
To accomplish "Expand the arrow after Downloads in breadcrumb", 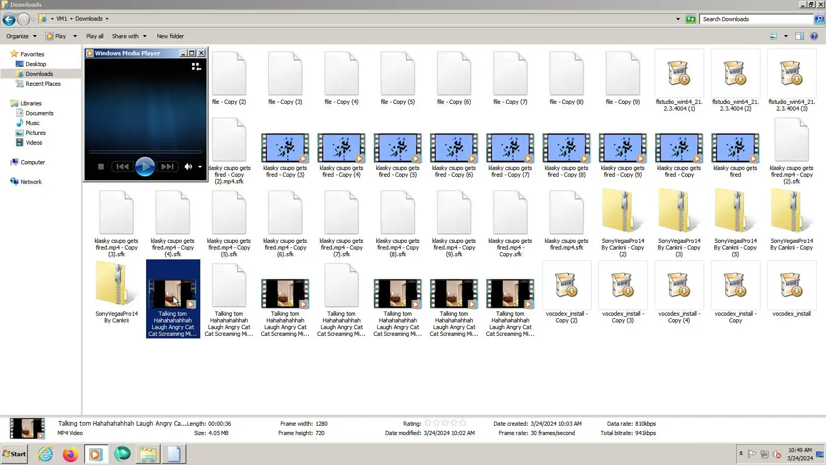I will [107, 19].
